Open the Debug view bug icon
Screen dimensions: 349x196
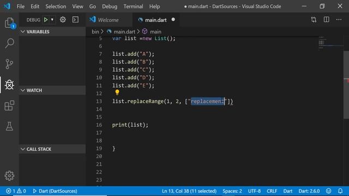(x=9, y=85)
